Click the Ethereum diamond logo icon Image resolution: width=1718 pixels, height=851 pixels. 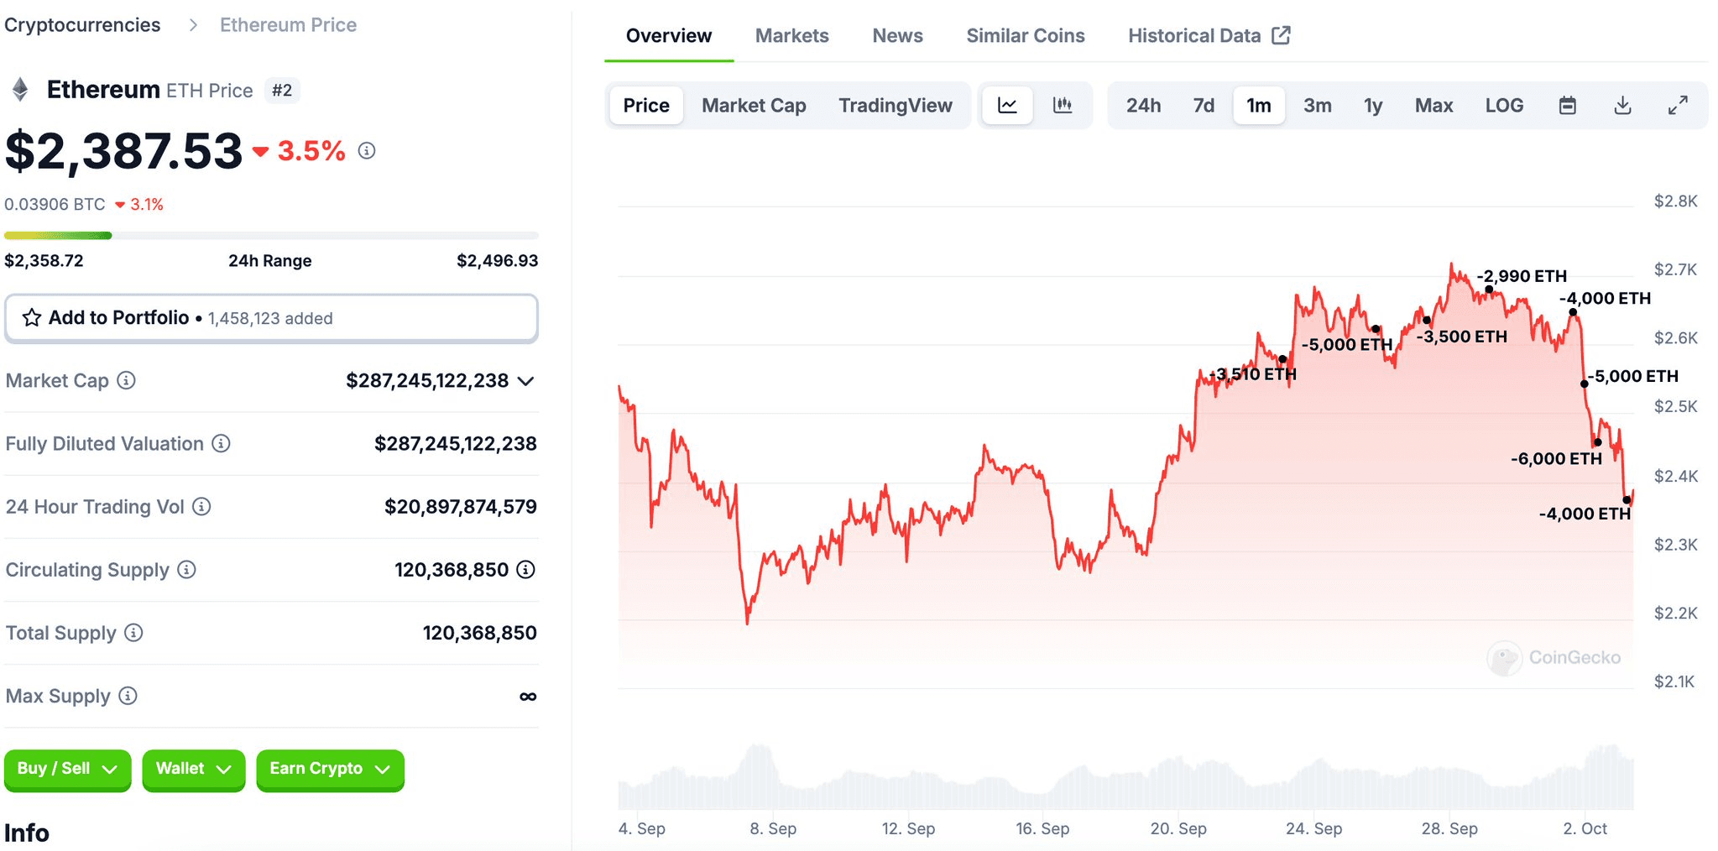20,89
